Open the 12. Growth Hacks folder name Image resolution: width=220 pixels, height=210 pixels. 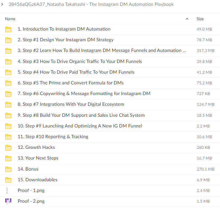[36, 147]
